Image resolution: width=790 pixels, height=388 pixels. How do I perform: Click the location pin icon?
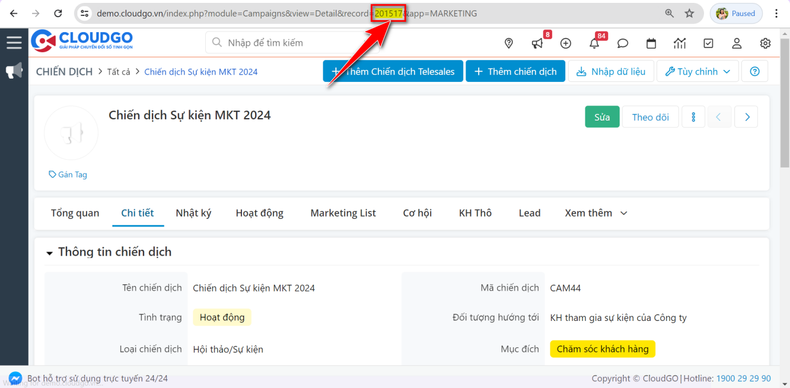(509, 43)
